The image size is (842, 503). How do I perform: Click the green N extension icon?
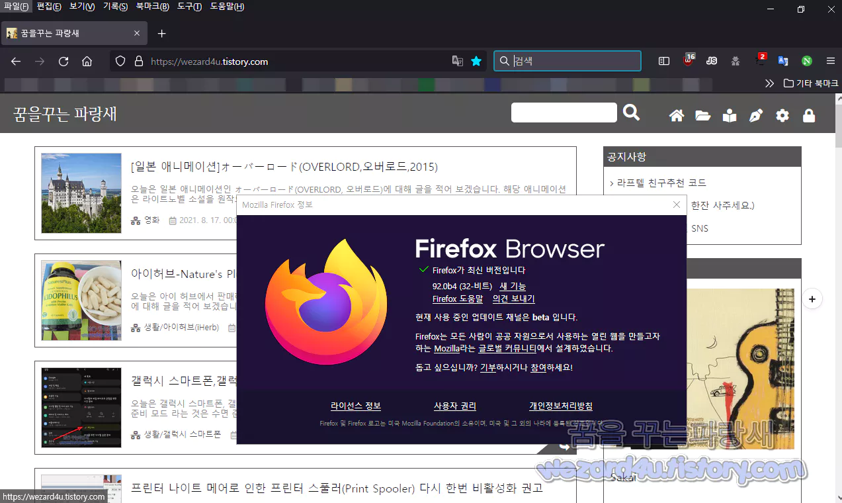(x=806, y=61)
